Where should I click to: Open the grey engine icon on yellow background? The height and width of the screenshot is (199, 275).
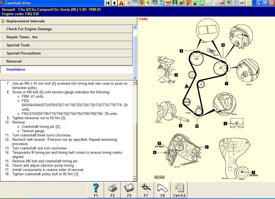(242, 3)
